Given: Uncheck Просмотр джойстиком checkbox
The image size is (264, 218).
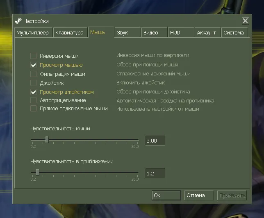Looking at the screenshot, I should point(33,92).
